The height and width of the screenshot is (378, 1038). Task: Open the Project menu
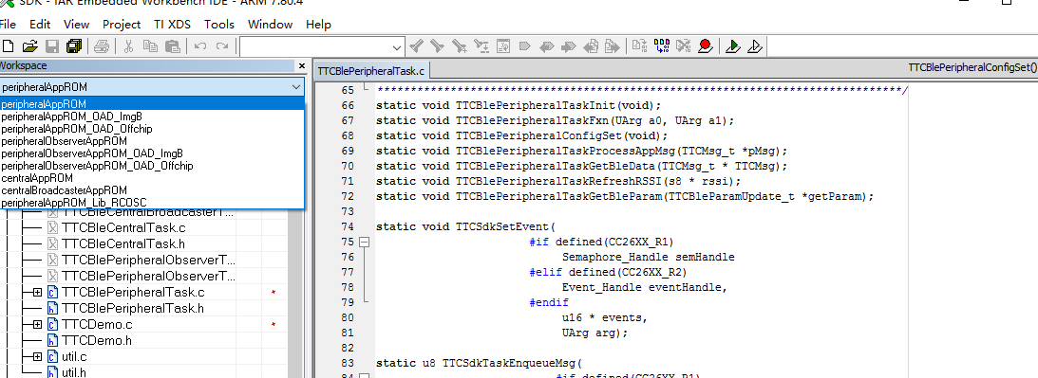(122, 25)
